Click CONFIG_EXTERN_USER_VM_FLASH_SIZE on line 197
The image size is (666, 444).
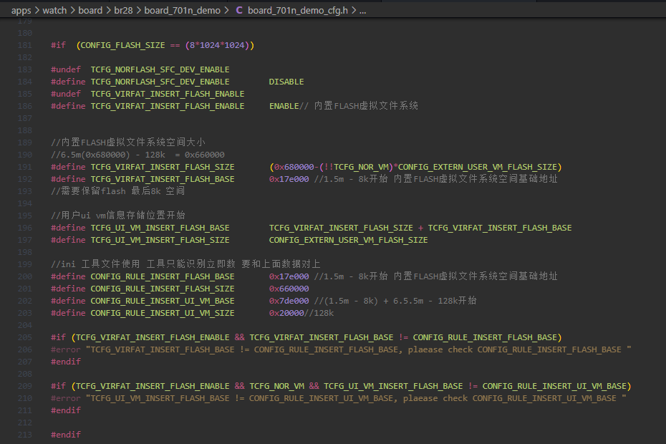pyautogui.click(x=348, y=240)
